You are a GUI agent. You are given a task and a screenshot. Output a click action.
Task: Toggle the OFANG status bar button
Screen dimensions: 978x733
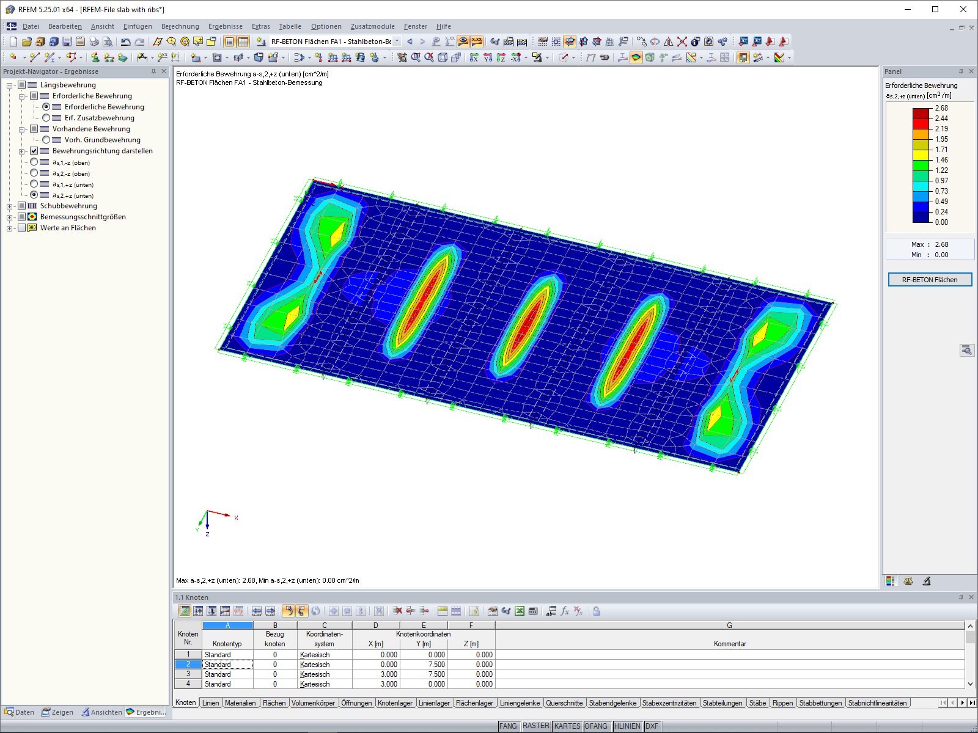596,726
